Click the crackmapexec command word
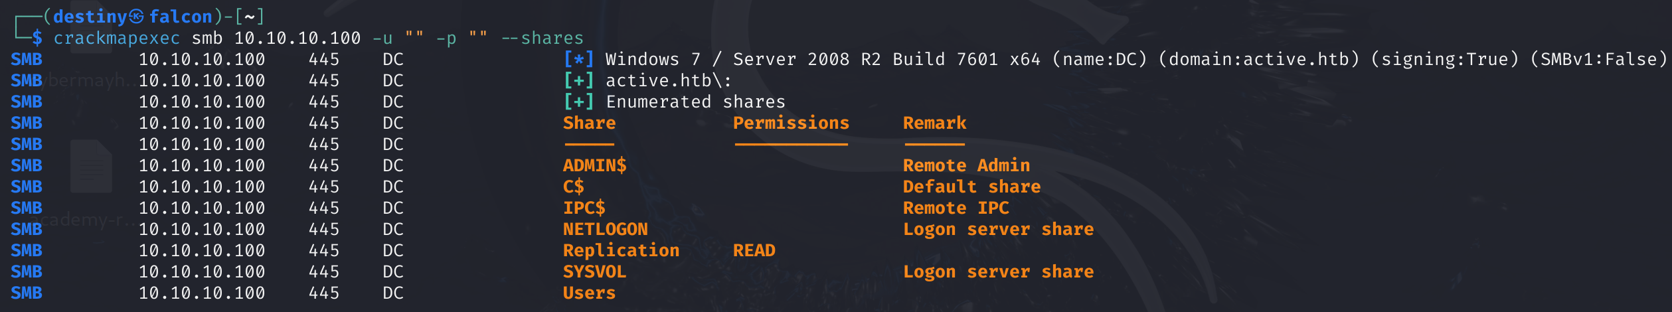Viewport: 1672px width, 312px height. pyautogui.click(x=116, y=39)
